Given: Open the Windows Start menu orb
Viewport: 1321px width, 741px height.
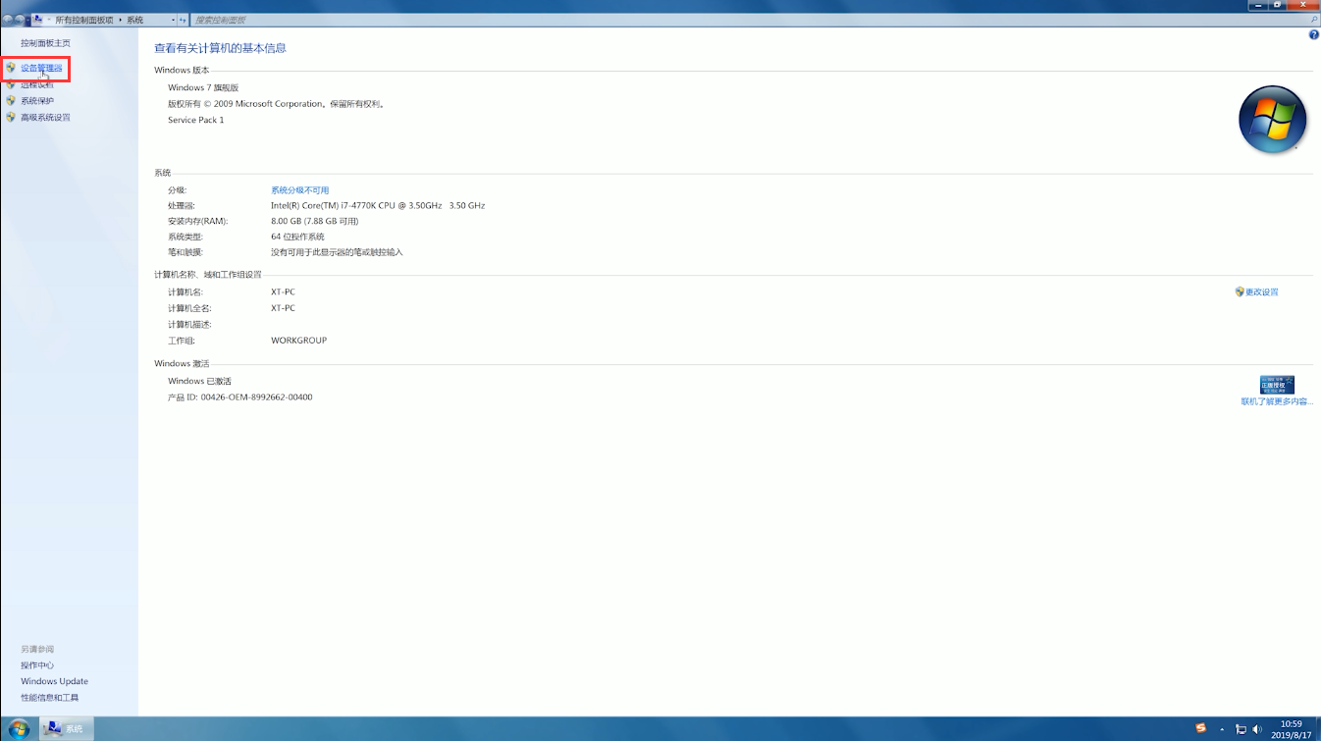Looking at the screenshot, I should (x=18, y=728).
